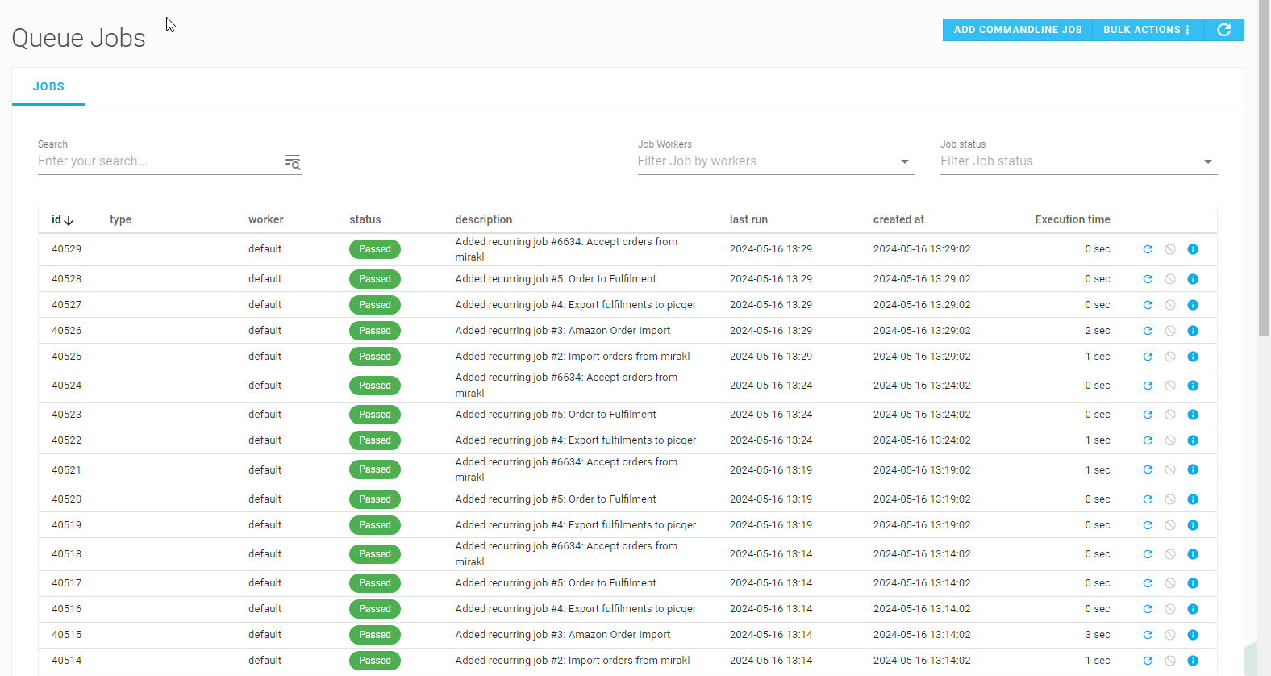Rerun job 40518 with the retry icon

coord(1148,554)
